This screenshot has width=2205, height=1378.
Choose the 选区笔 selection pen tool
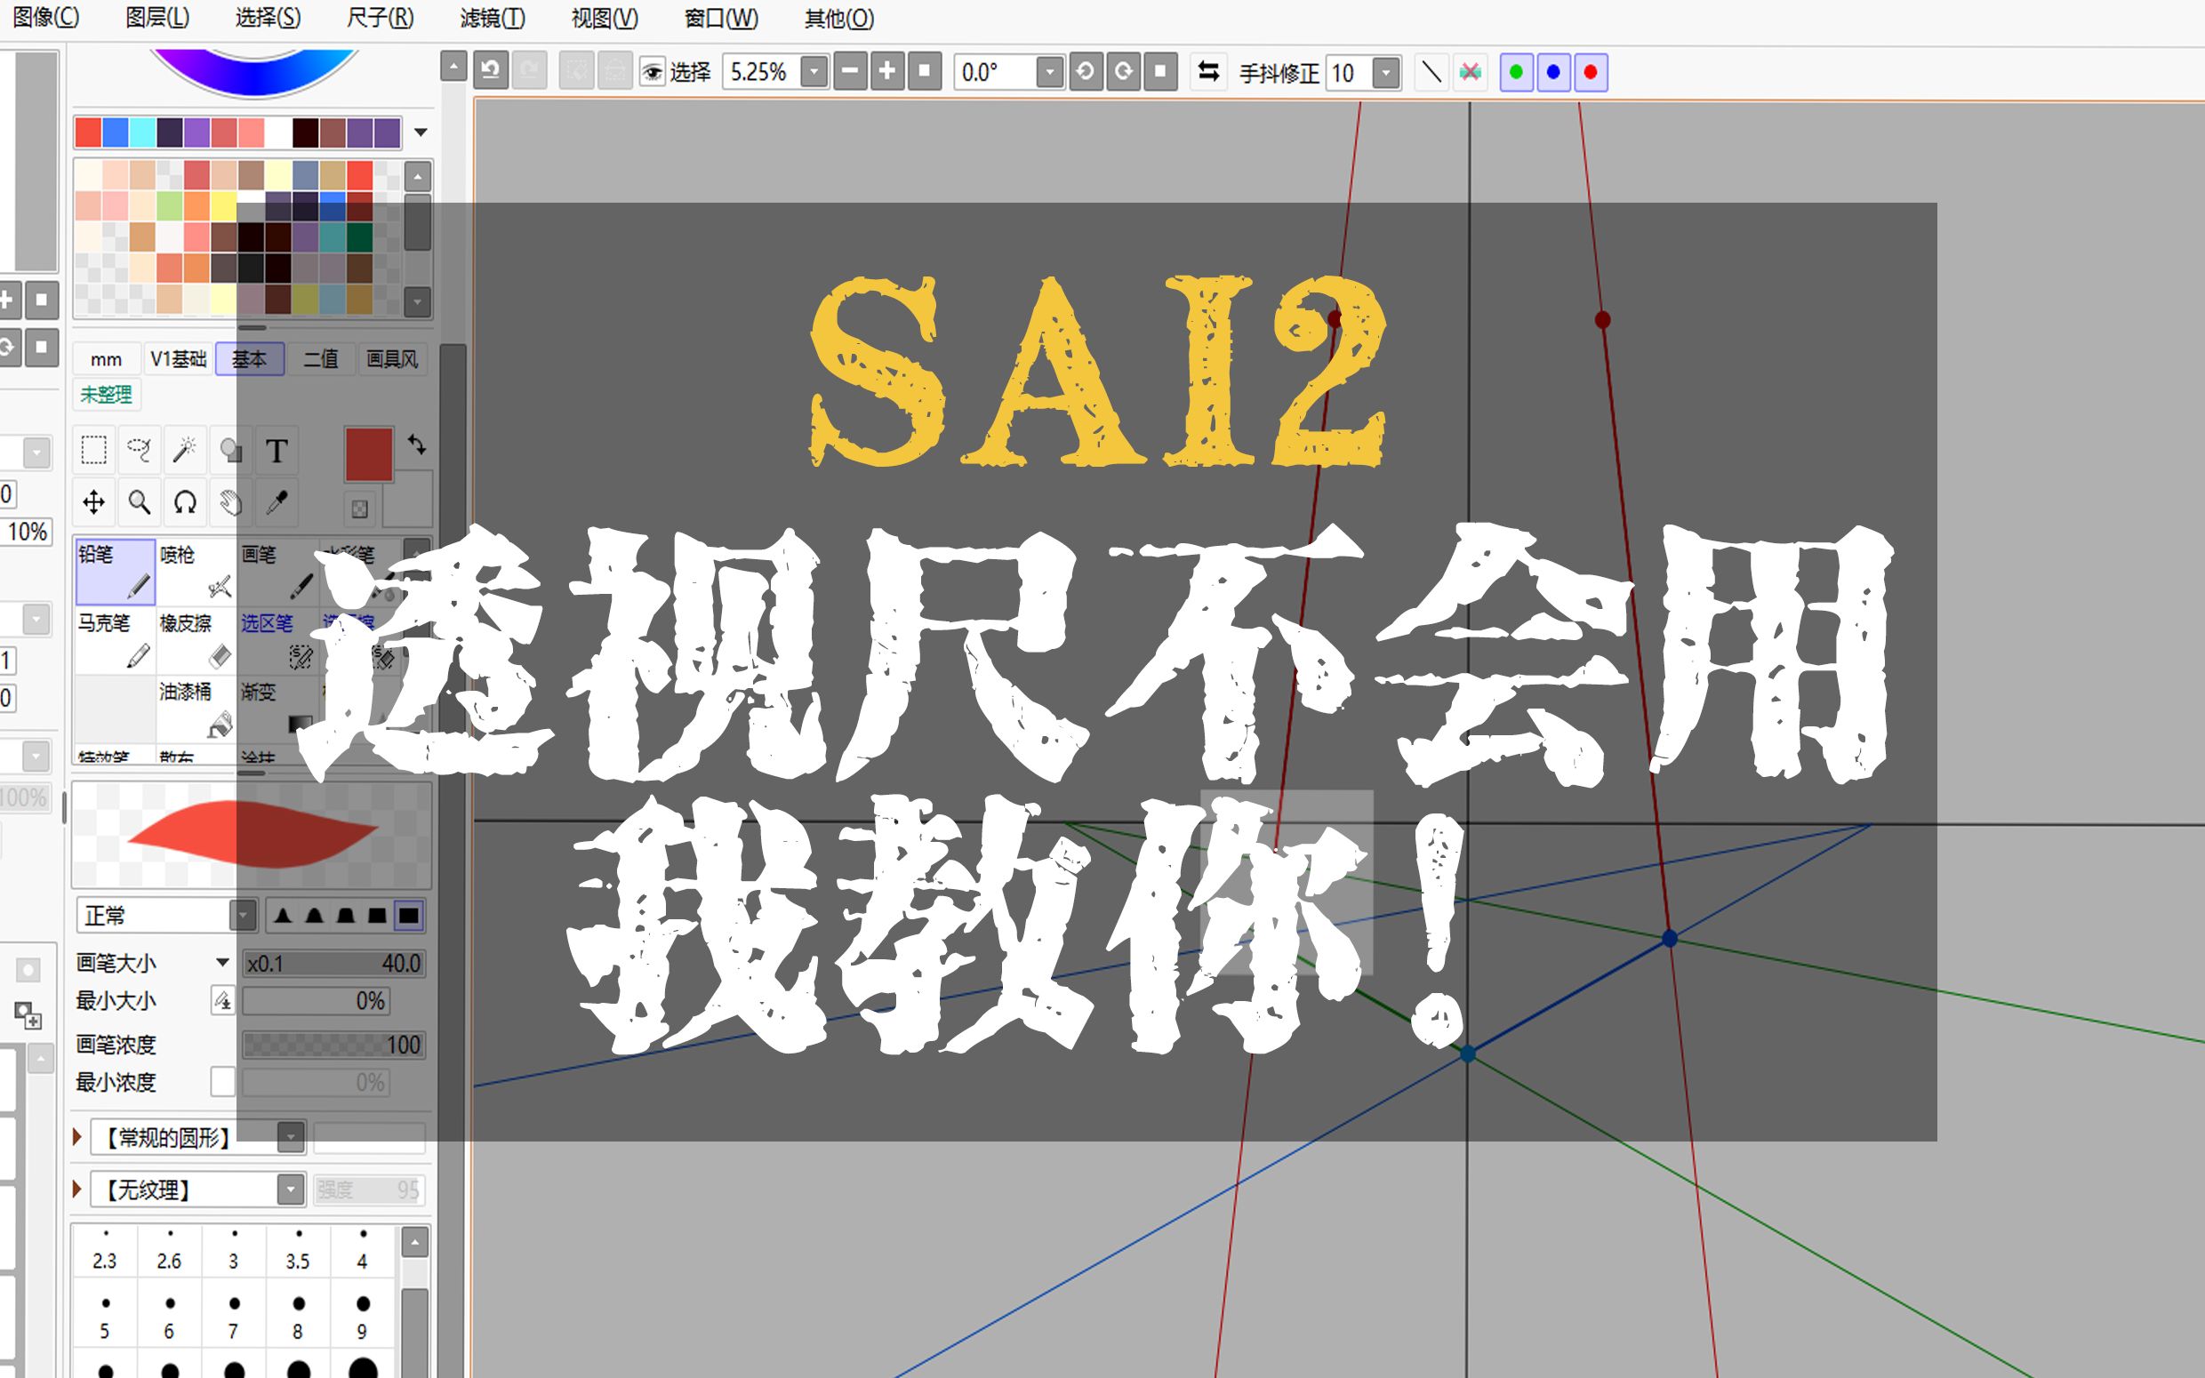point(277,641)
